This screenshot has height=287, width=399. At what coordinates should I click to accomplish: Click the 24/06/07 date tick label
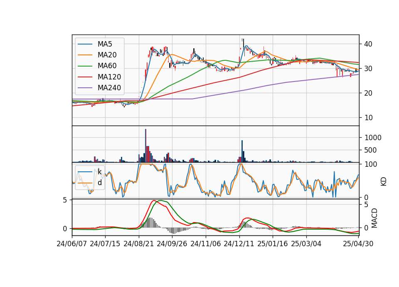tap(72, 244)
